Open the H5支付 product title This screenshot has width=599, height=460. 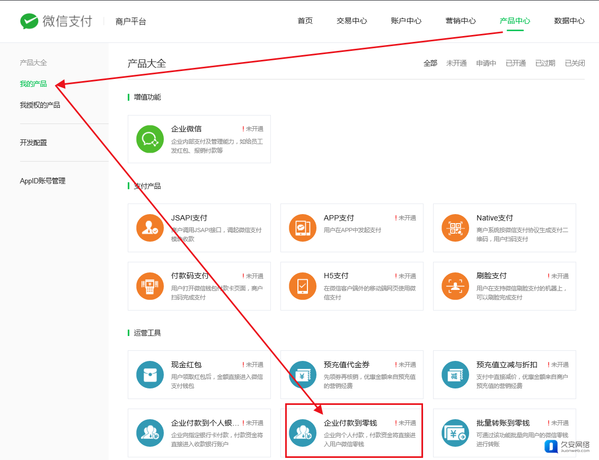(336, 276)
